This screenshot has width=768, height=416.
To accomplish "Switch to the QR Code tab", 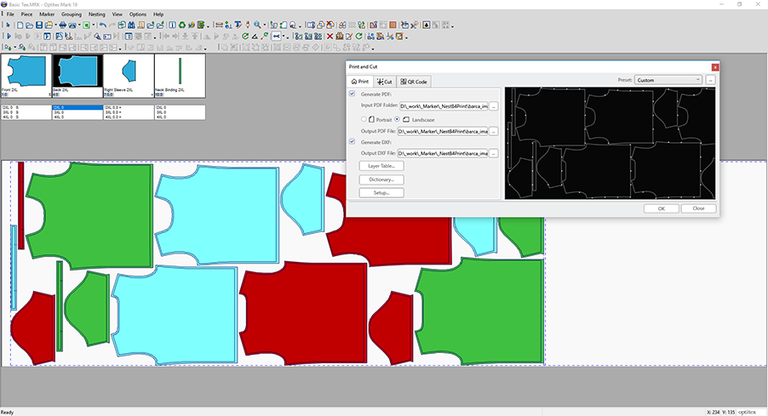I will [414, 82].
